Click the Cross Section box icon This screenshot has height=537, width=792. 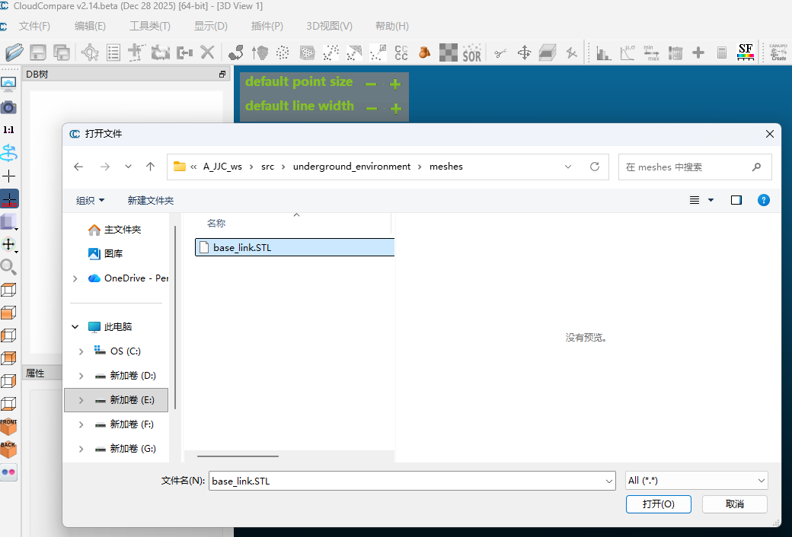coord(548,52)
